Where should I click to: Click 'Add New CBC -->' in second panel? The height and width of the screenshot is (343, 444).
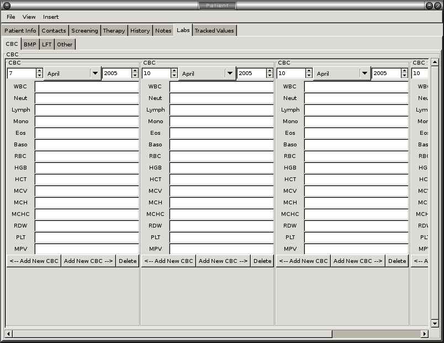[x=223, y=261]
